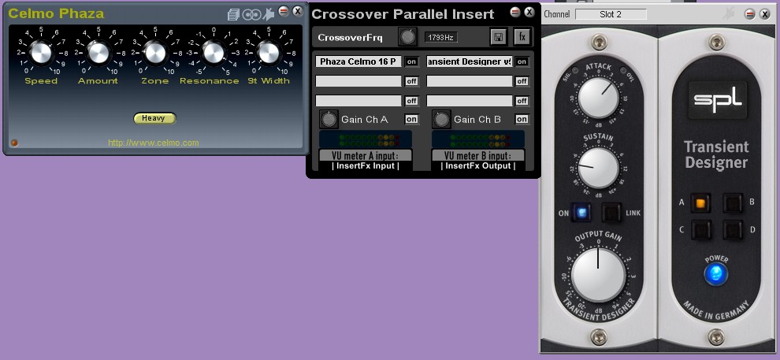Click the fx button in Crossover Parallel Insert
780x360 pixels.
(522, 37)
